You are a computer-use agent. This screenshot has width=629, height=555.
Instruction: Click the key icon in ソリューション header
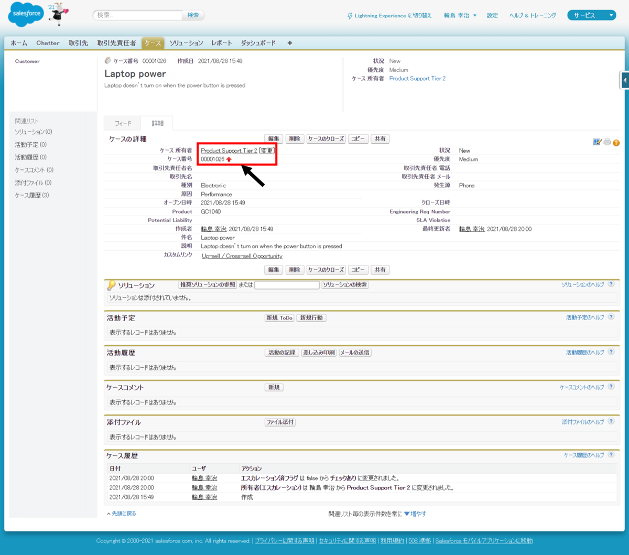(x=111, y=285)
